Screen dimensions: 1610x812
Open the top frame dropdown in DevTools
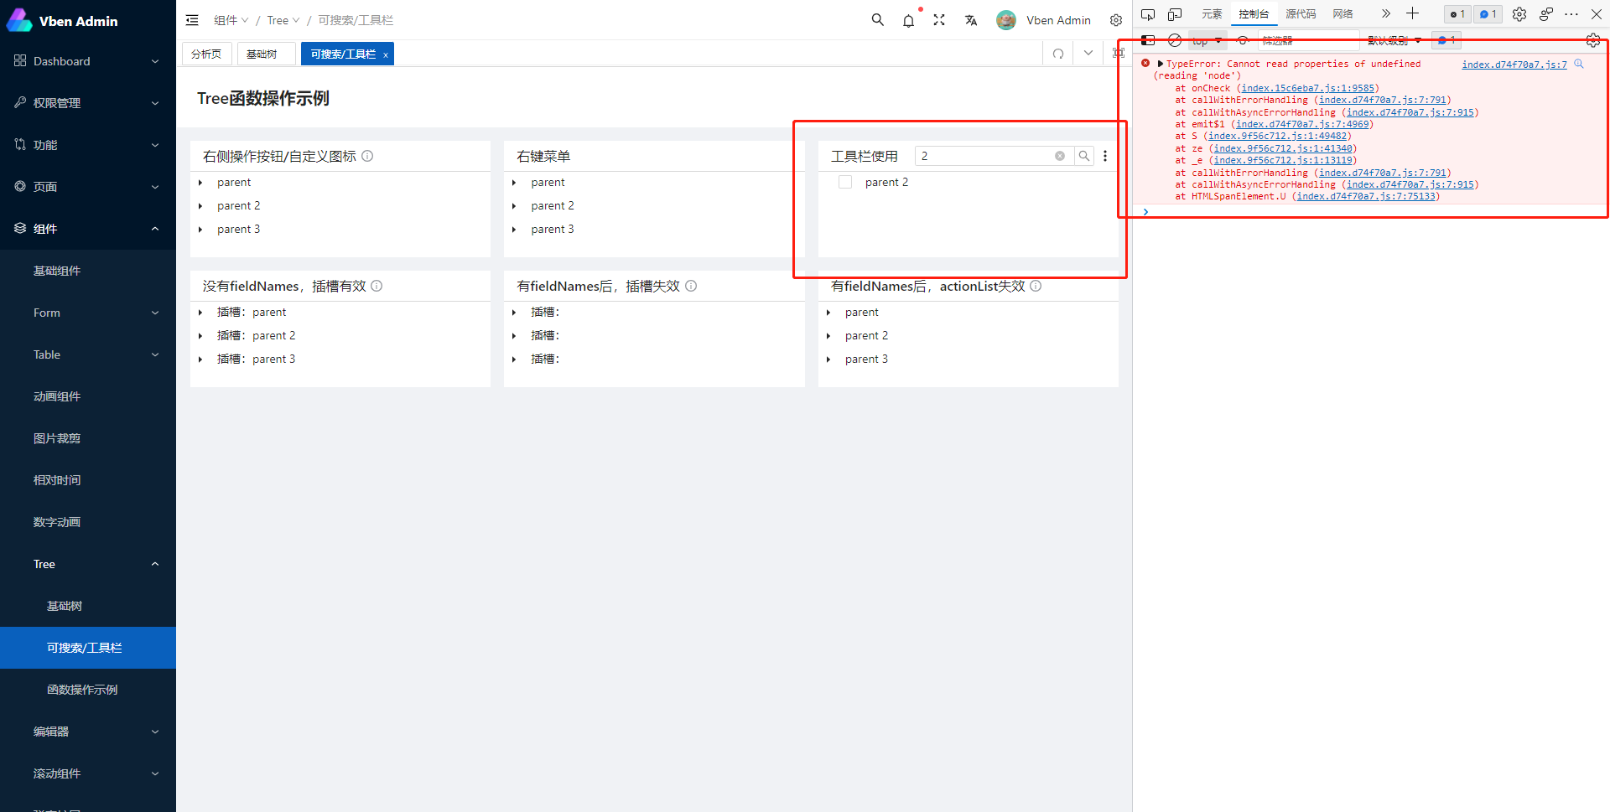coord(1206,39)
